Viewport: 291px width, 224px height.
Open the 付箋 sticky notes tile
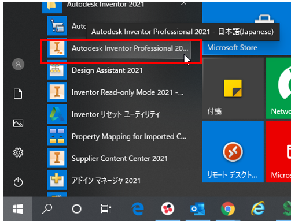[233, 88]
